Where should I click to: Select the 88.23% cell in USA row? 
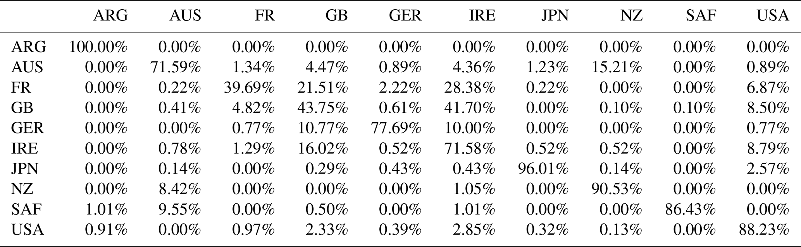tap(764, 230)
